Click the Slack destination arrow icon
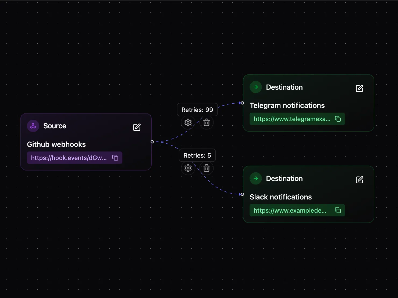This screenshot has width=398, height=298. point(255,178)
